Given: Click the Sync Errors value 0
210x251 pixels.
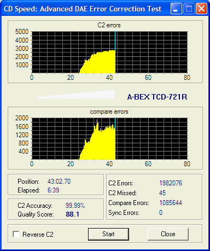Looking at the screenshot, I should tap(161, 213).
